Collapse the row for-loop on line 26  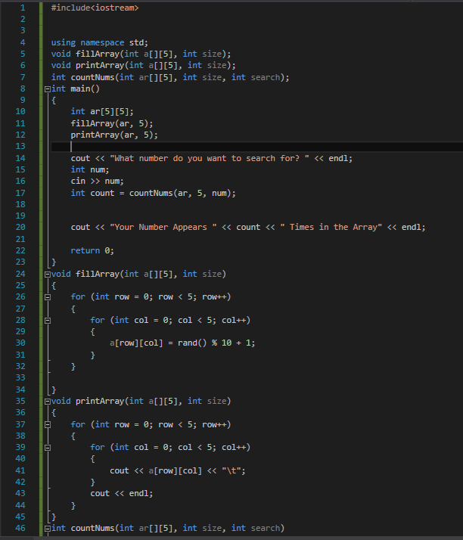[48, 297]
